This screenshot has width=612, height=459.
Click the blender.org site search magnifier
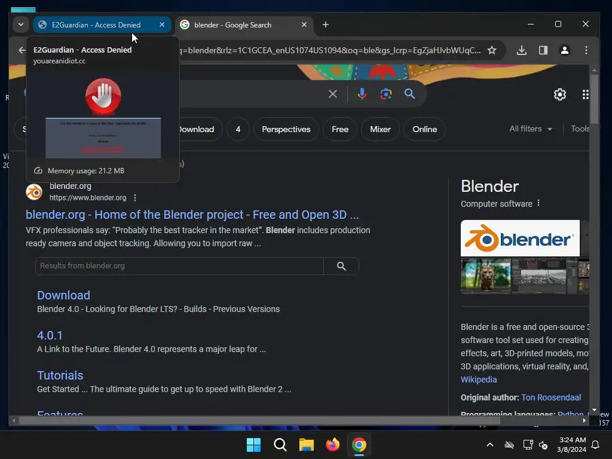tap(341, 266)
